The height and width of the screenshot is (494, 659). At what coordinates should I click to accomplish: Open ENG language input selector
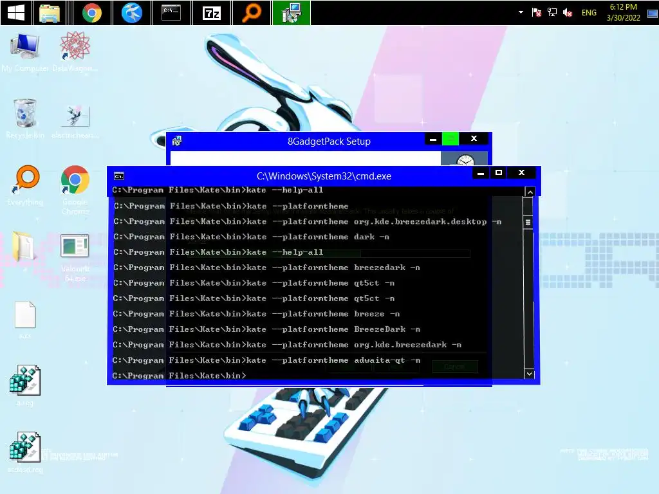pyautogui.click(x=589, y=13)
